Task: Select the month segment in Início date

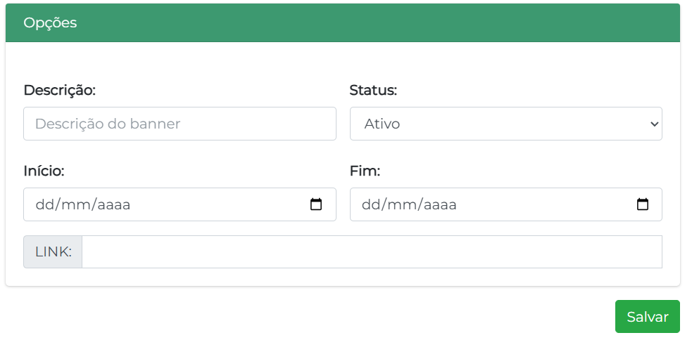Action: 76,205
